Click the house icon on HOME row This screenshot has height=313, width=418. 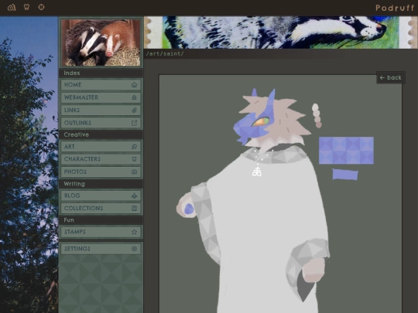(134, 85)
